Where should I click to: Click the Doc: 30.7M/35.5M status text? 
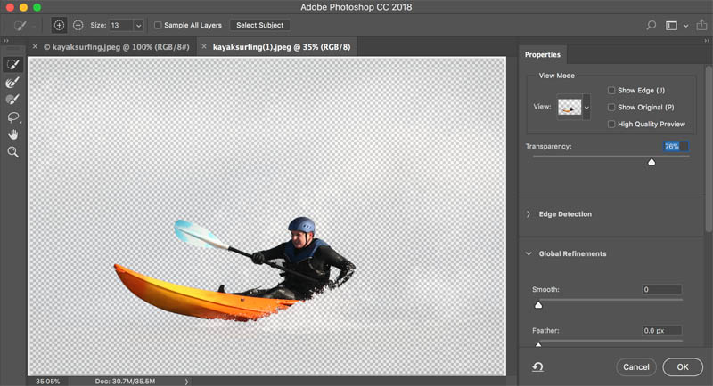[125, 382]
